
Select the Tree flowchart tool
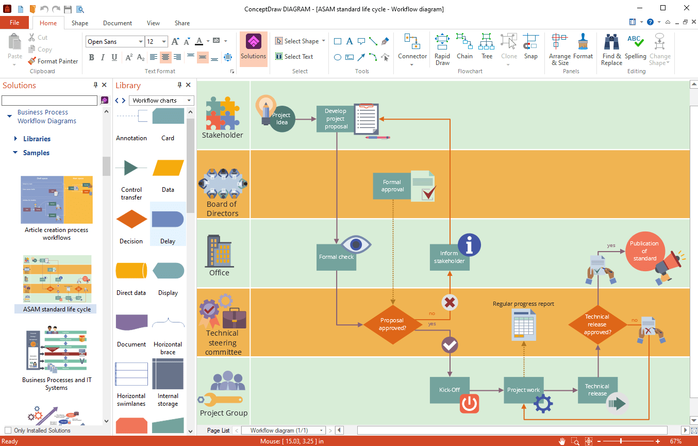tap(487, 48)
